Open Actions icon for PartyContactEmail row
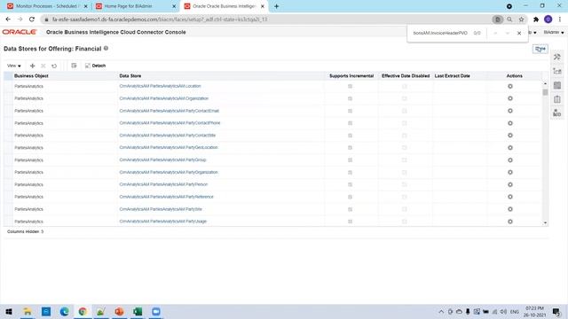 point(510,111)
